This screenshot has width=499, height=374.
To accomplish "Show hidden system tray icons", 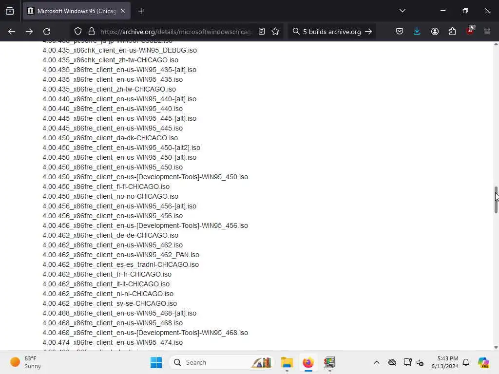I will pos(377,362).
